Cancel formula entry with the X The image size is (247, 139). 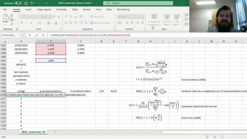coord(30,35)
